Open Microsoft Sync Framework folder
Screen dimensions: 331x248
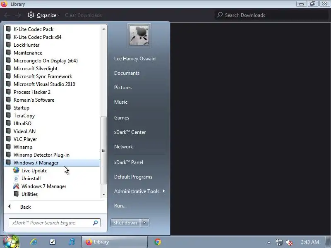click(52, 76)
